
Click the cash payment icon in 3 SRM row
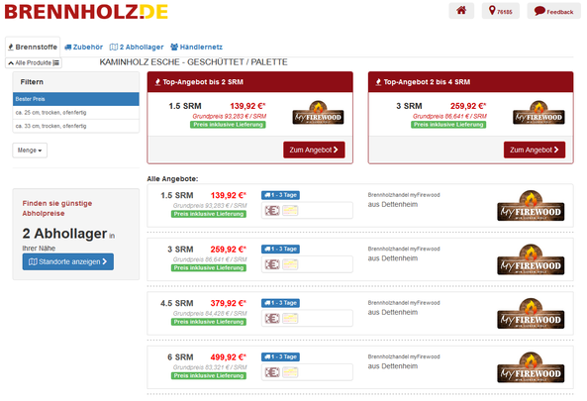272,264
